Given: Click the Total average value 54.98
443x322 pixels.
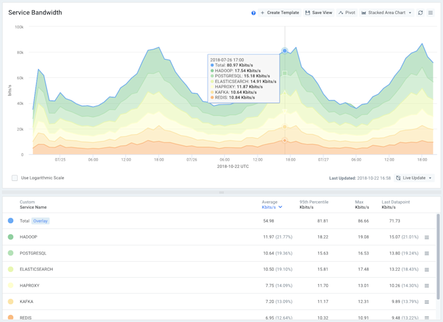Looking at the screenshot, I should (x=268, y=221).
